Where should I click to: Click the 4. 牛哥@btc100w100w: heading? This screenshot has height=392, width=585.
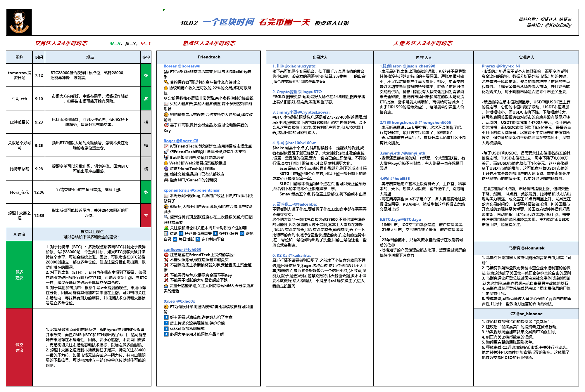[x=294, y=143]
